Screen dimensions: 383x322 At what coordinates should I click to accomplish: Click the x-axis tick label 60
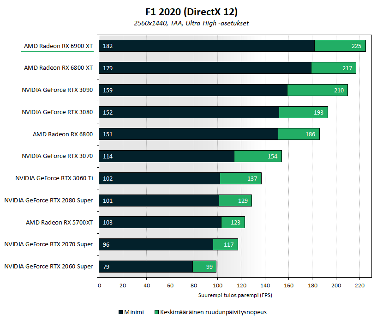[170, 286]
